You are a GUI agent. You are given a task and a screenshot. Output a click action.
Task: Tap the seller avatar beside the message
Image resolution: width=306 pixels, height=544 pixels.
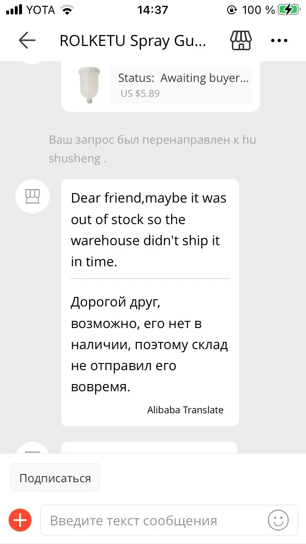click(x=33, y=196)
